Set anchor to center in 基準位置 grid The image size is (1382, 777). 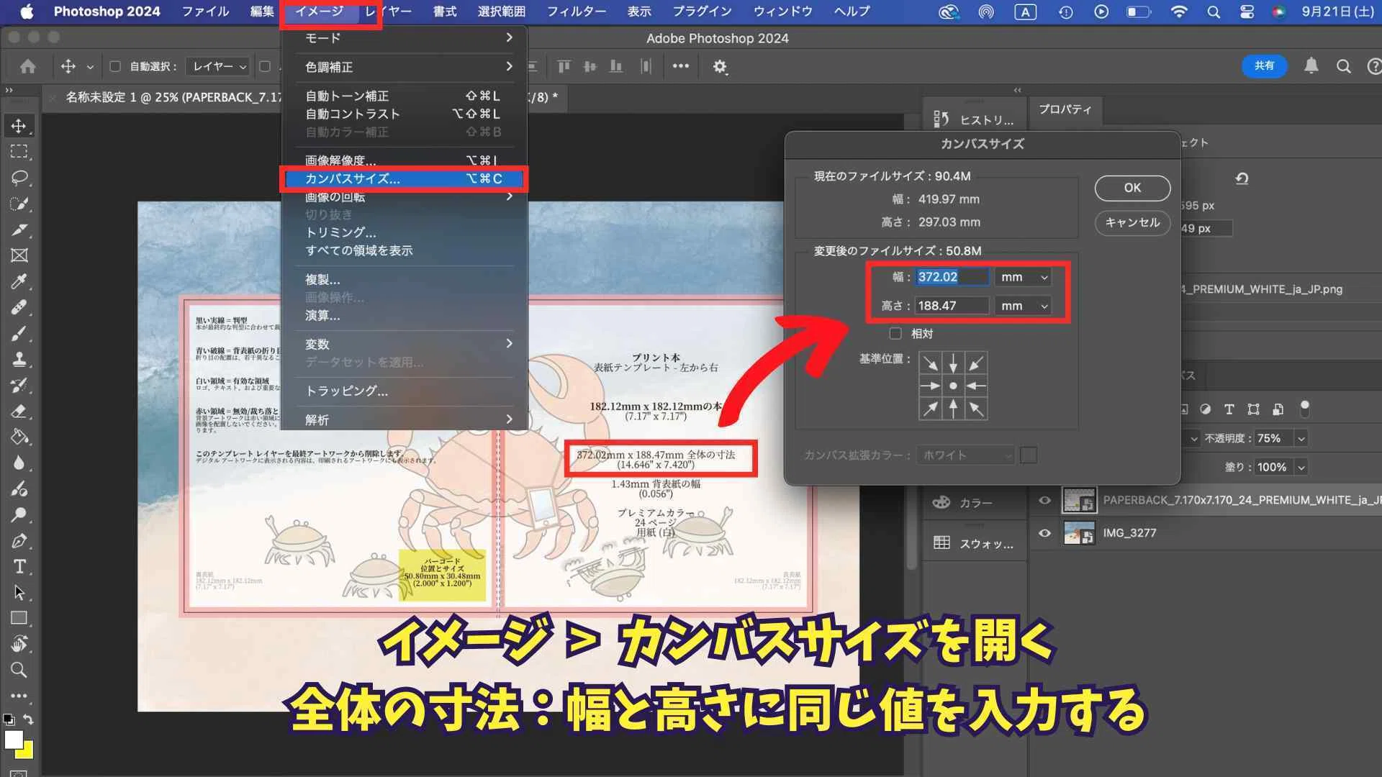pos(953,386)
